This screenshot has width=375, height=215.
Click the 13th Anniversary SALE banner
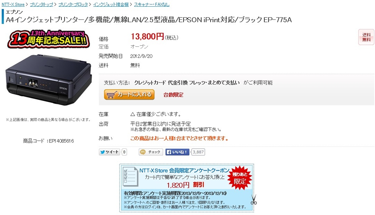pyautogui.click(x=49, y=39)
